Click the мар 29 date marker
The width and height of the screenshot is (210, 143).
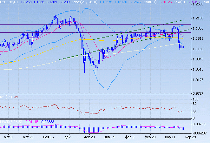coord(190,137)
